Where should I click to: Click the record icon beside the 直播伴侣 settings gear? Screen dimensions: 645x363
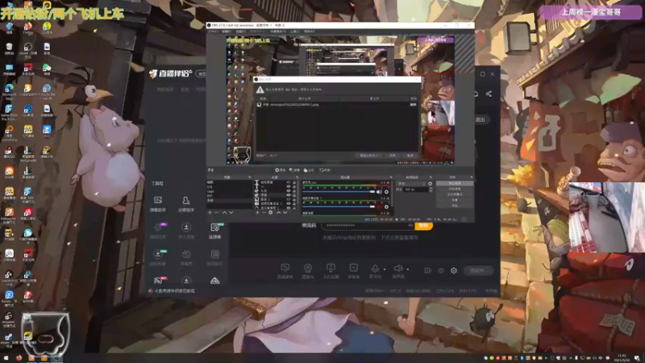click(427, 270)
